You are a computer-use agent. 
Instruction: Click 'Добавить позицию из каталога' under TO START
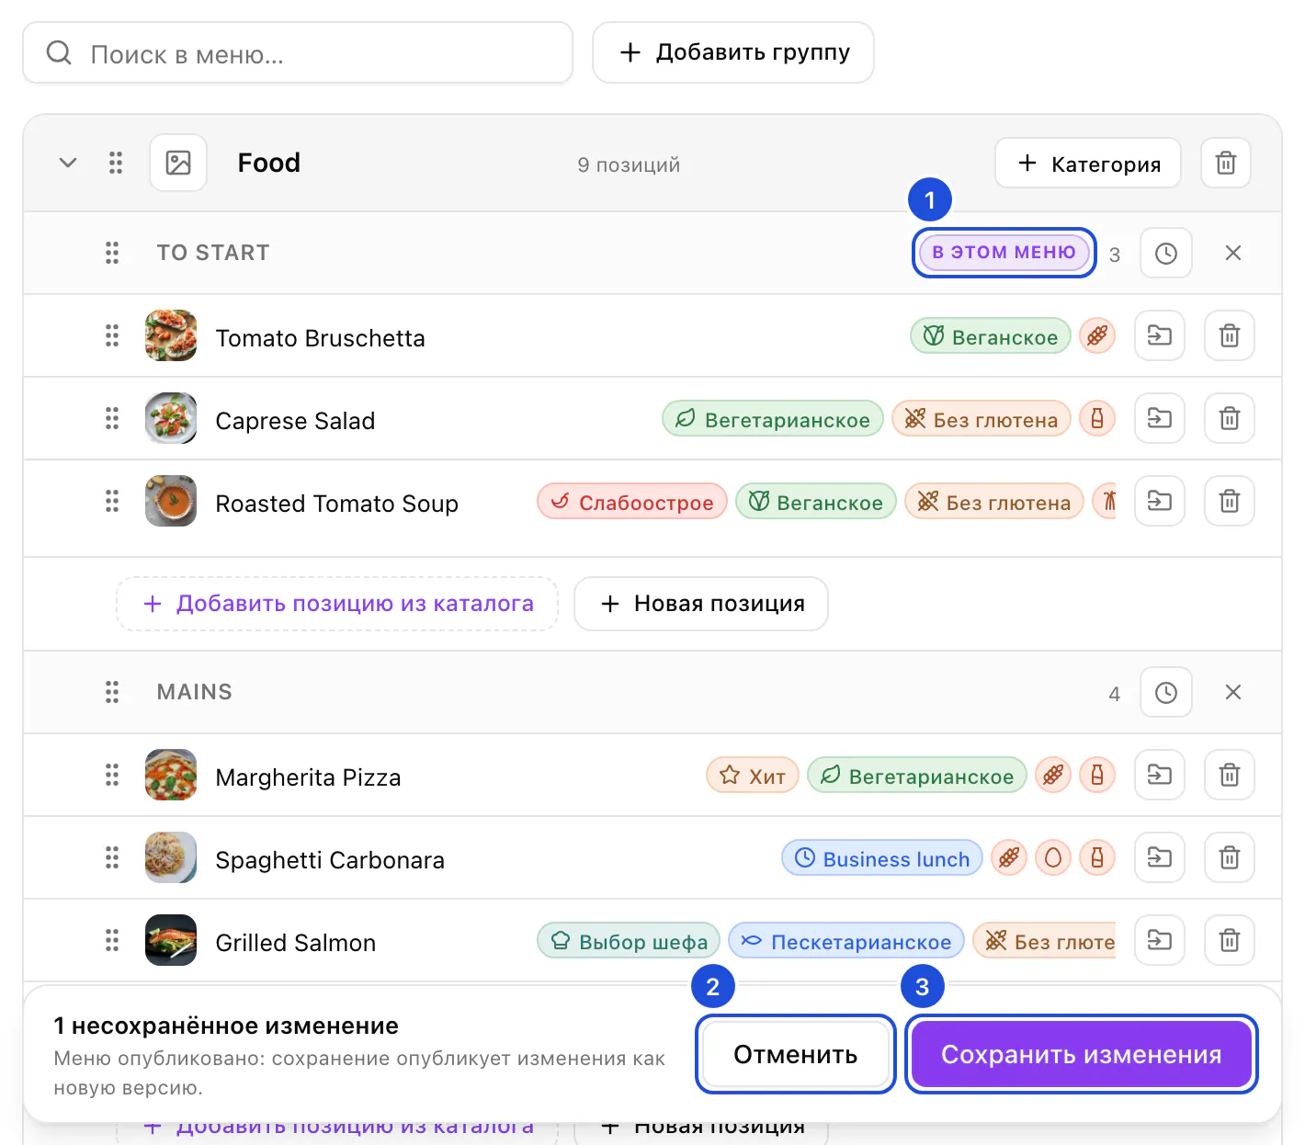(337, 604)
